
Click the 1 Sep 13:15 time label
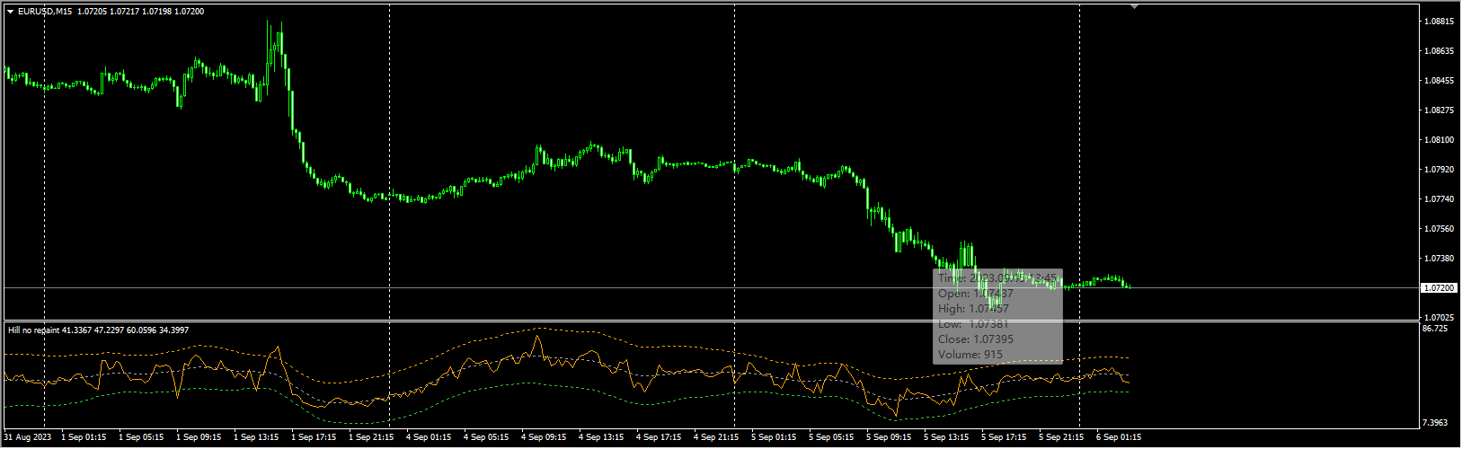[x=256, y=437]
